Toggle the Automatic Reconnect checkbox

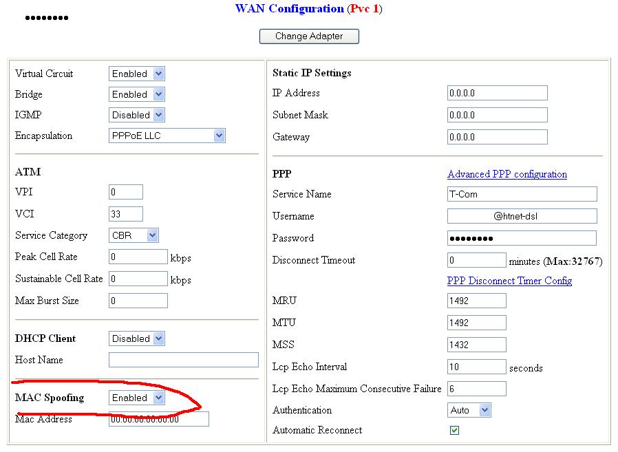[454, 430]
